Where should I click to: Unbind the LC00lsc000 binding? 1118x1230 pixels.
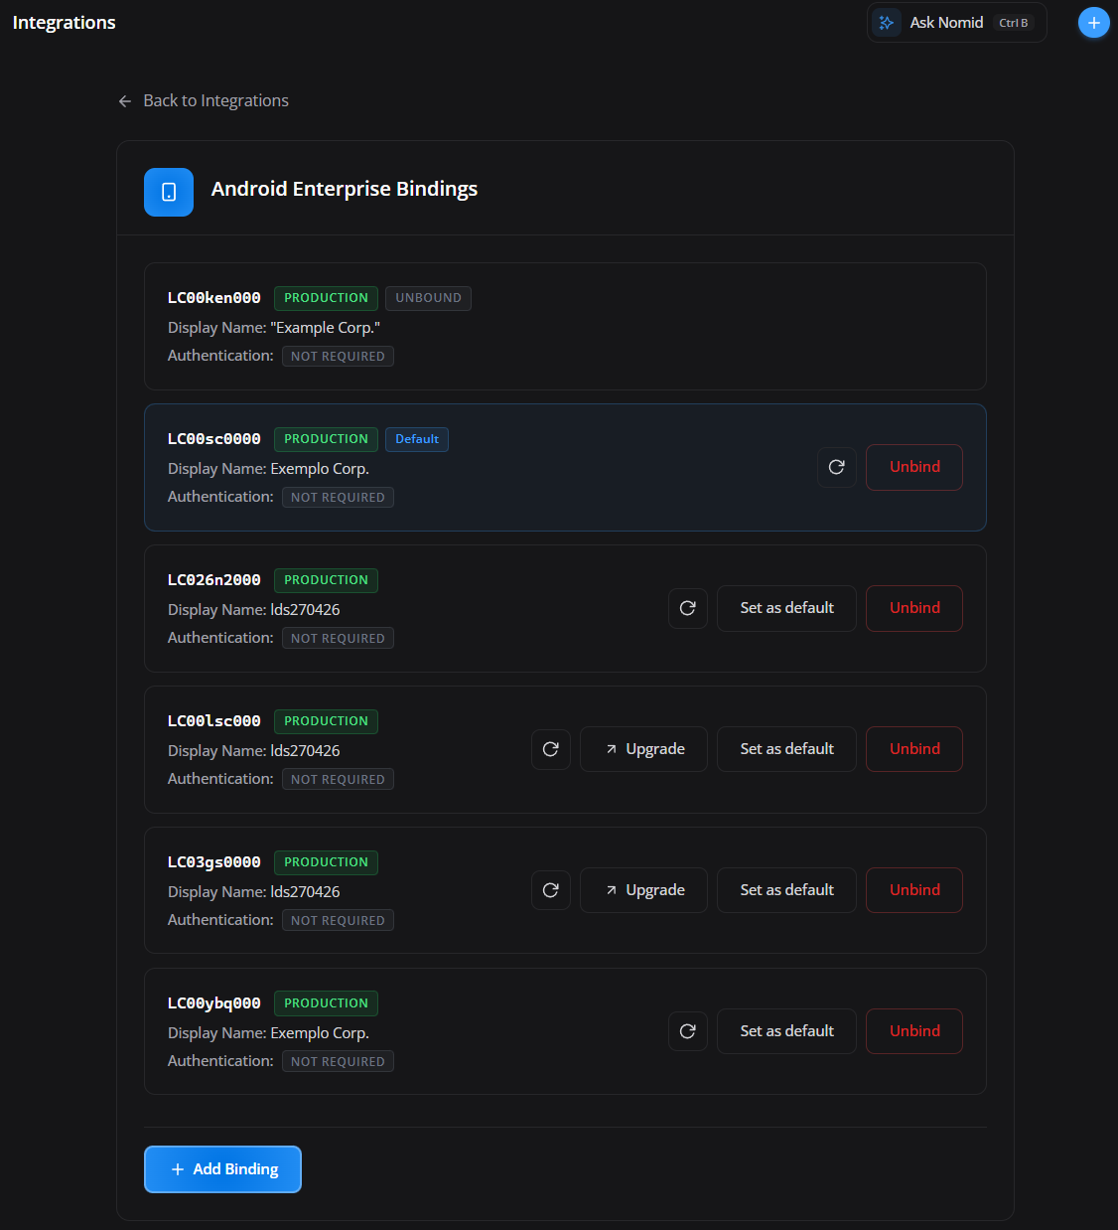tap(914, 749)
